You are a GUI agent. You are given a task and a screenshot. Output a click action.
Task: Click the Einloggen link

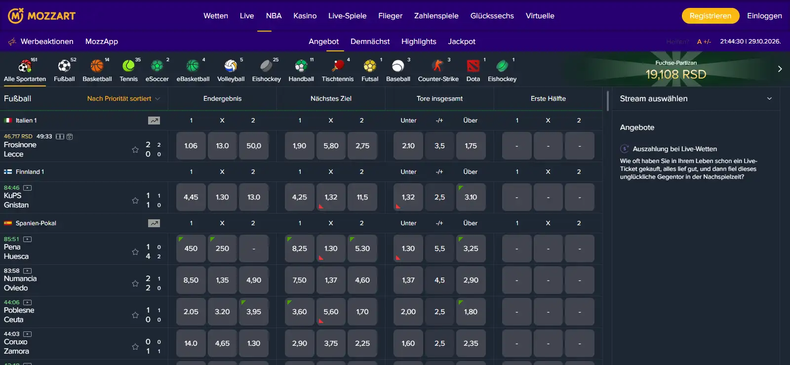(764, 16)
